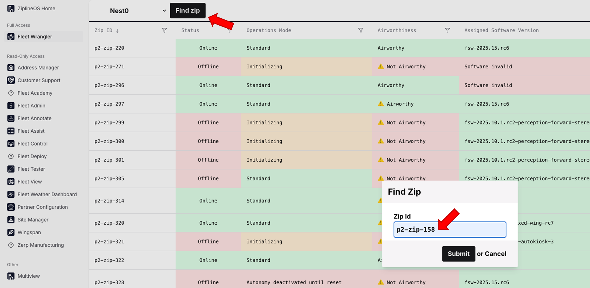This screenshot has width=590, height=288.
Task: Open Fleet Wrangler via its sidebar icon
Action: [x=11, y=37]
